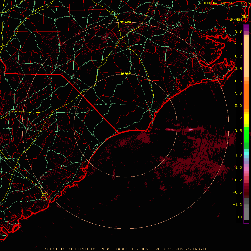
Task: Click the "[PHAS]" legend unit label
Action: point(236,19)
